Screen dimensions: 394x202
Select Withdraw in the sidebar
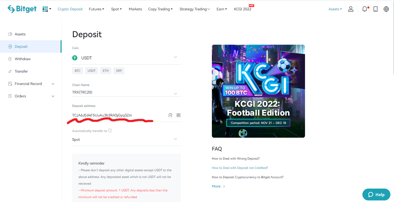click(x=23, y=59)
